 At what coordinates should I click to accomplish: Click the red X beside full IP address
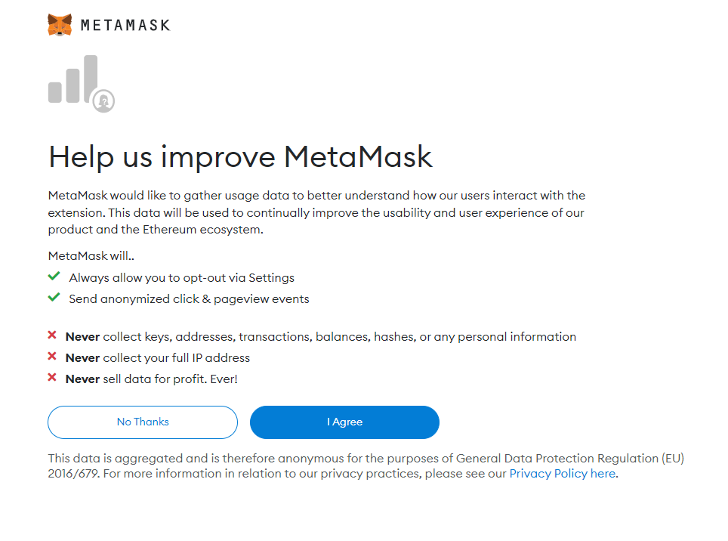[x=52, y=356]
